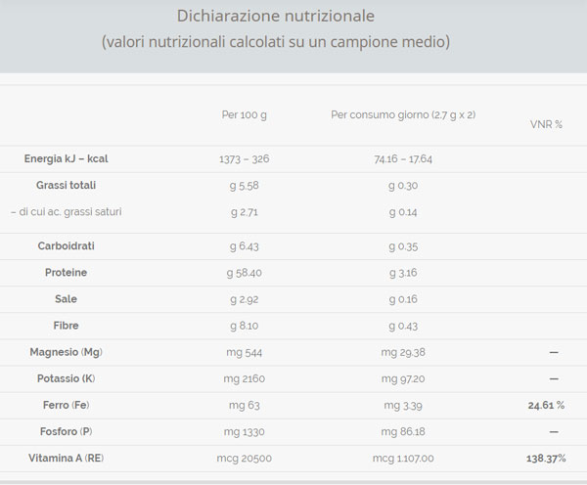Select the value 'mg 29.38'

(x=403, y=353)
